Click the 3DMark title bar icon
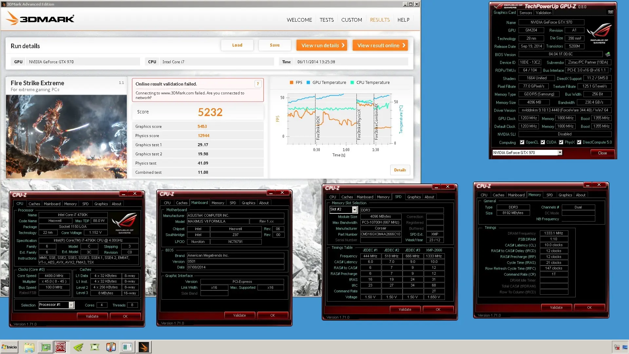 (x=4, y=4)
